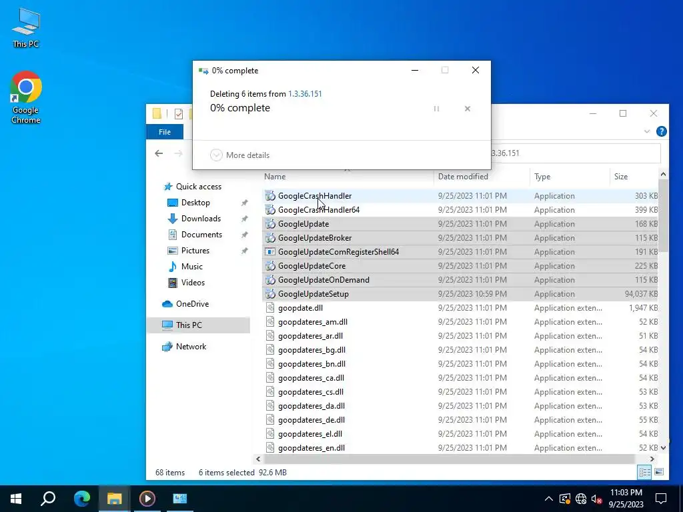Viewport: 683px width, 512px height.
Task: Open the 1.3.36.151 folder link
Action: (305, 93)
